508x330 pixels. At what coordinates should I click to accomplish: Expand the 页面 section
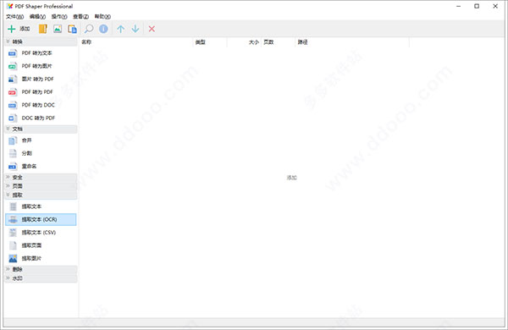[x=41, y=186]
